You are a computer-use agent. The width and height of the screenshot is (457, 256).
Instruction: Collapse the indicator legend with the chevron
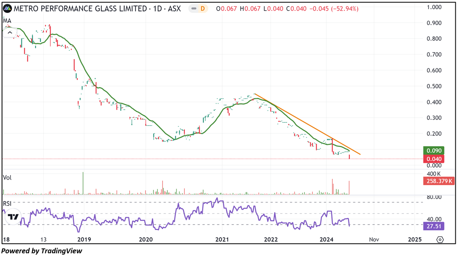pos(10,33)
